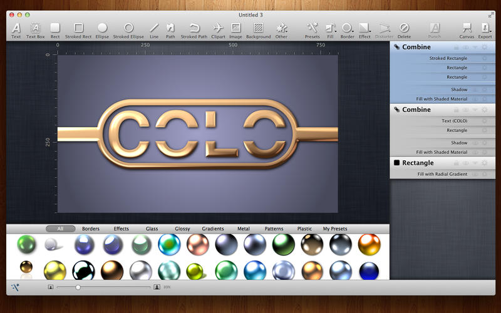Open the Clipart airplane tool
The image size is (501, 313).
[x=218, y=31]
